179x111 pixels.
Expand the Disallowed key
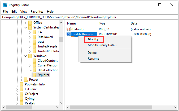(30, 37)
